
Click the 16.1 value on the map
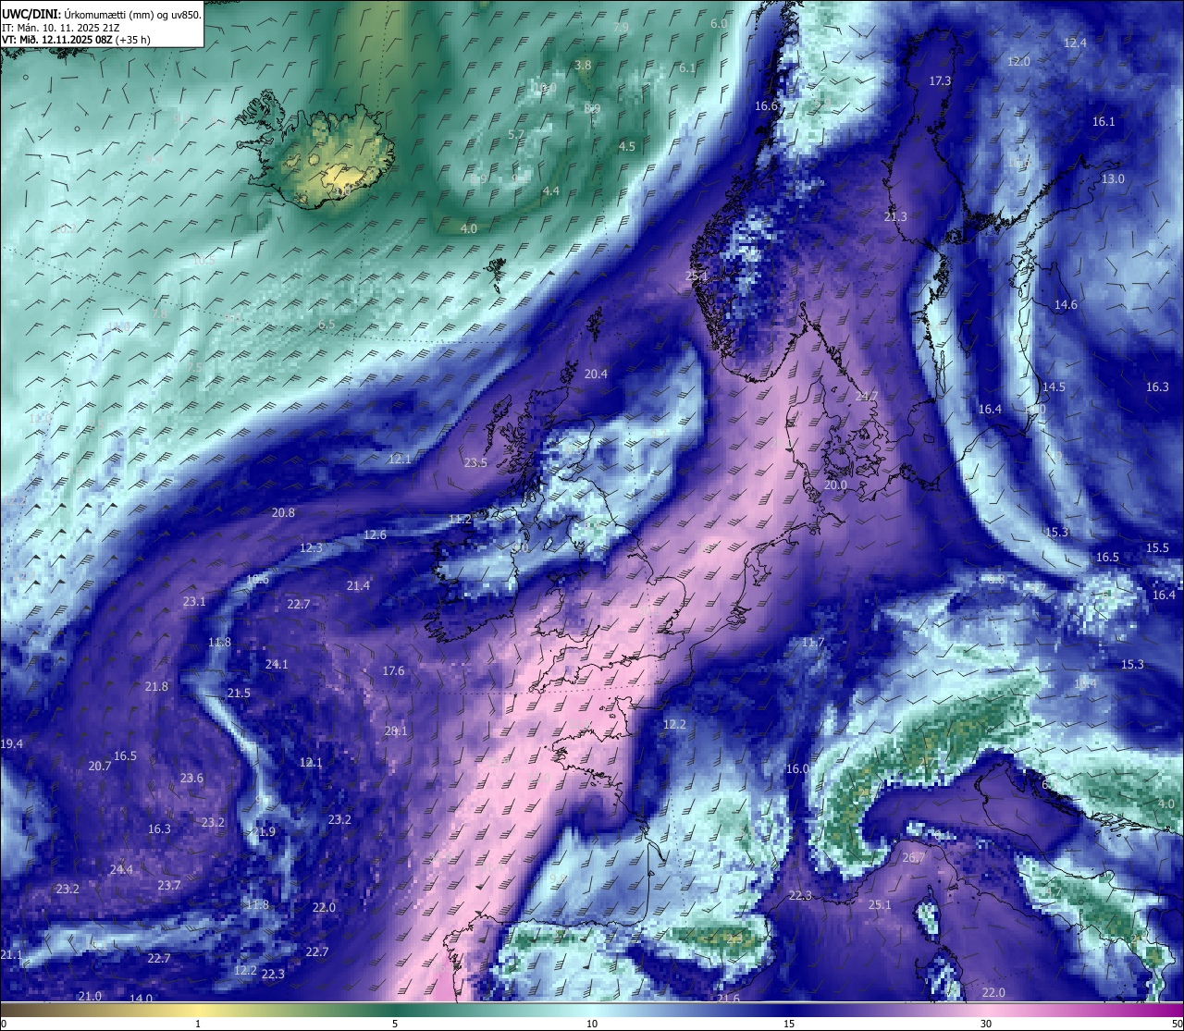(x=1104, y=121)
